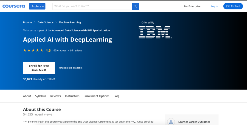Open the Machine Learning breadcrumb link

(x=70, y=22)
